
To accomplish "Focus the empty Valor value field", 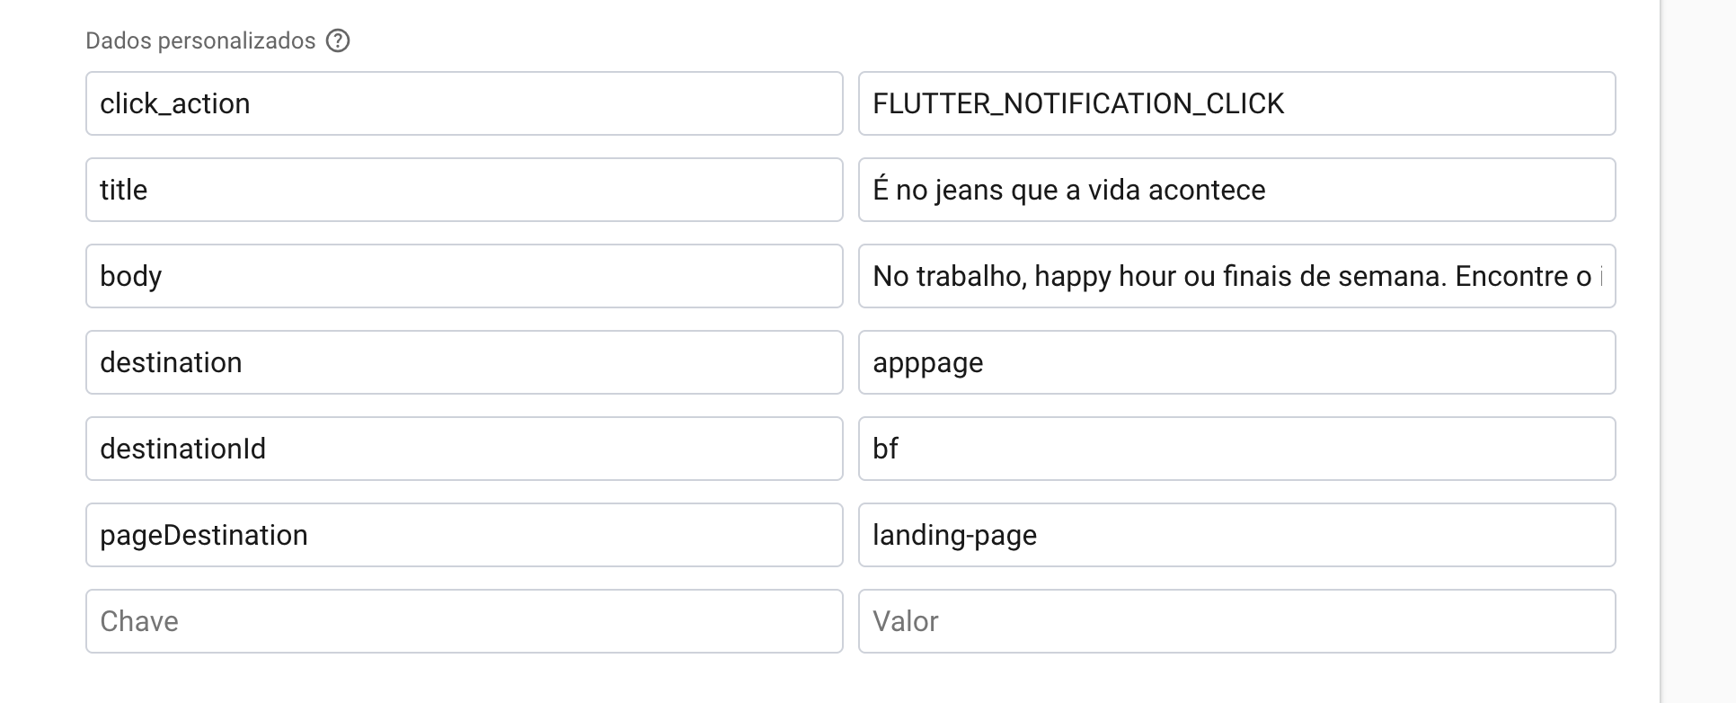I will pos(1236,621).
